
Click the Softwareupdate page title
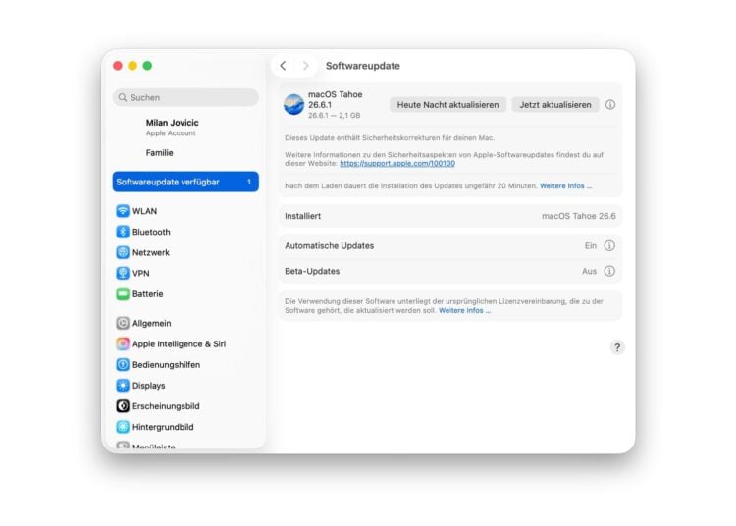coord(363,66)
